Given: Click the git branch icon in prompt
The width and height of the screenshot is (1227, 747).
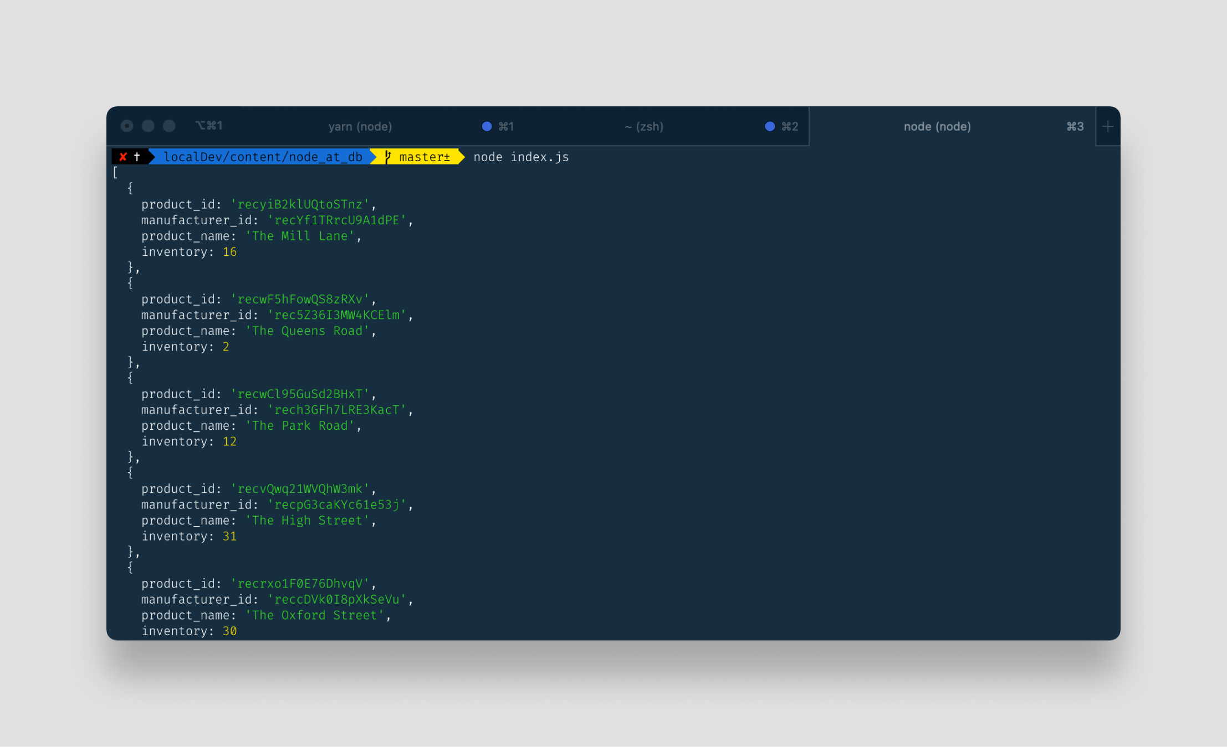Looking at the screenshot, I should [x=388, y=157].
